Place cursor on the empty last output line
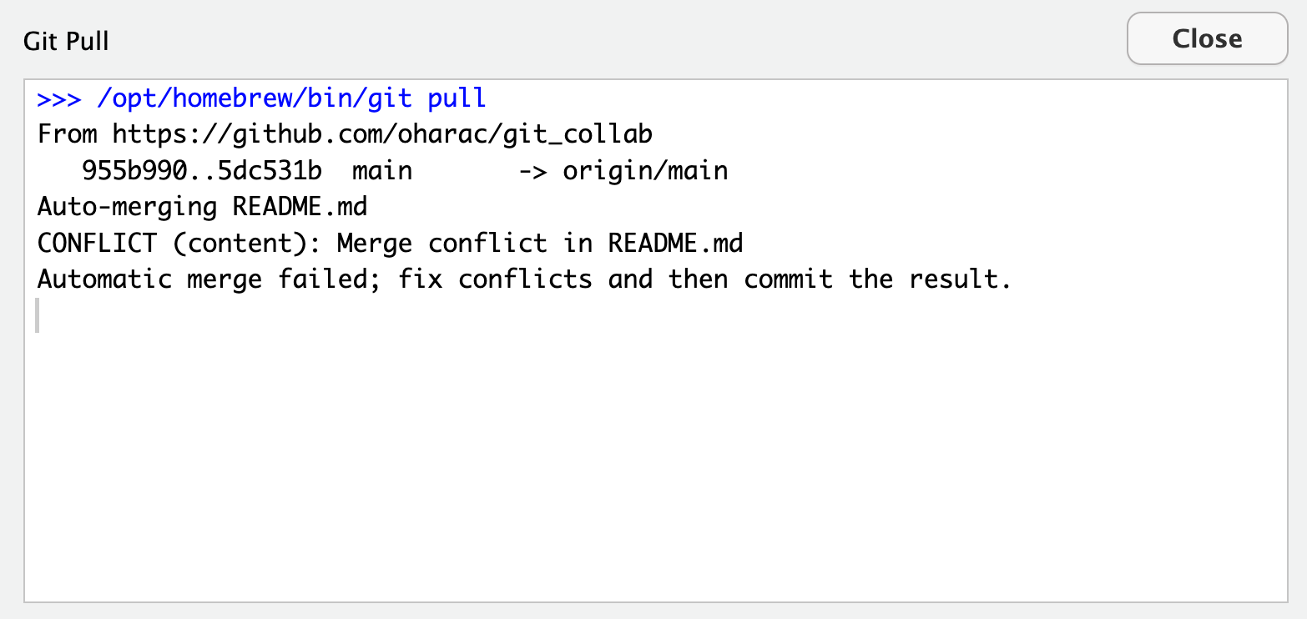Image resolution: width=1307 pixels, height=619 pixels. (50, 315)
